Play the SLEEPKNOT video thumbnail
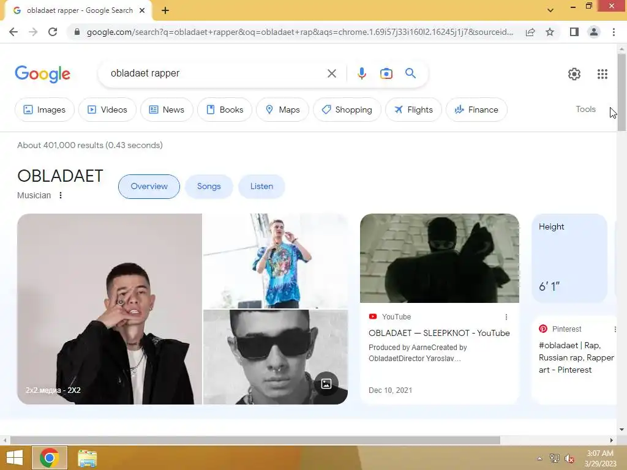Viewport: 627px width, 470px height. [440, 258]
